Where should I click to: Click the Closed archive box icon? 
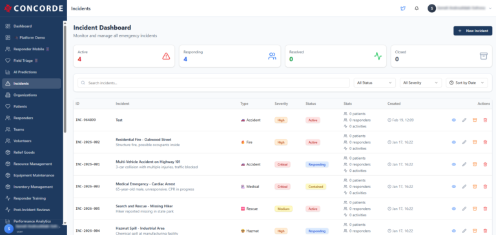[x=484, y=56]
